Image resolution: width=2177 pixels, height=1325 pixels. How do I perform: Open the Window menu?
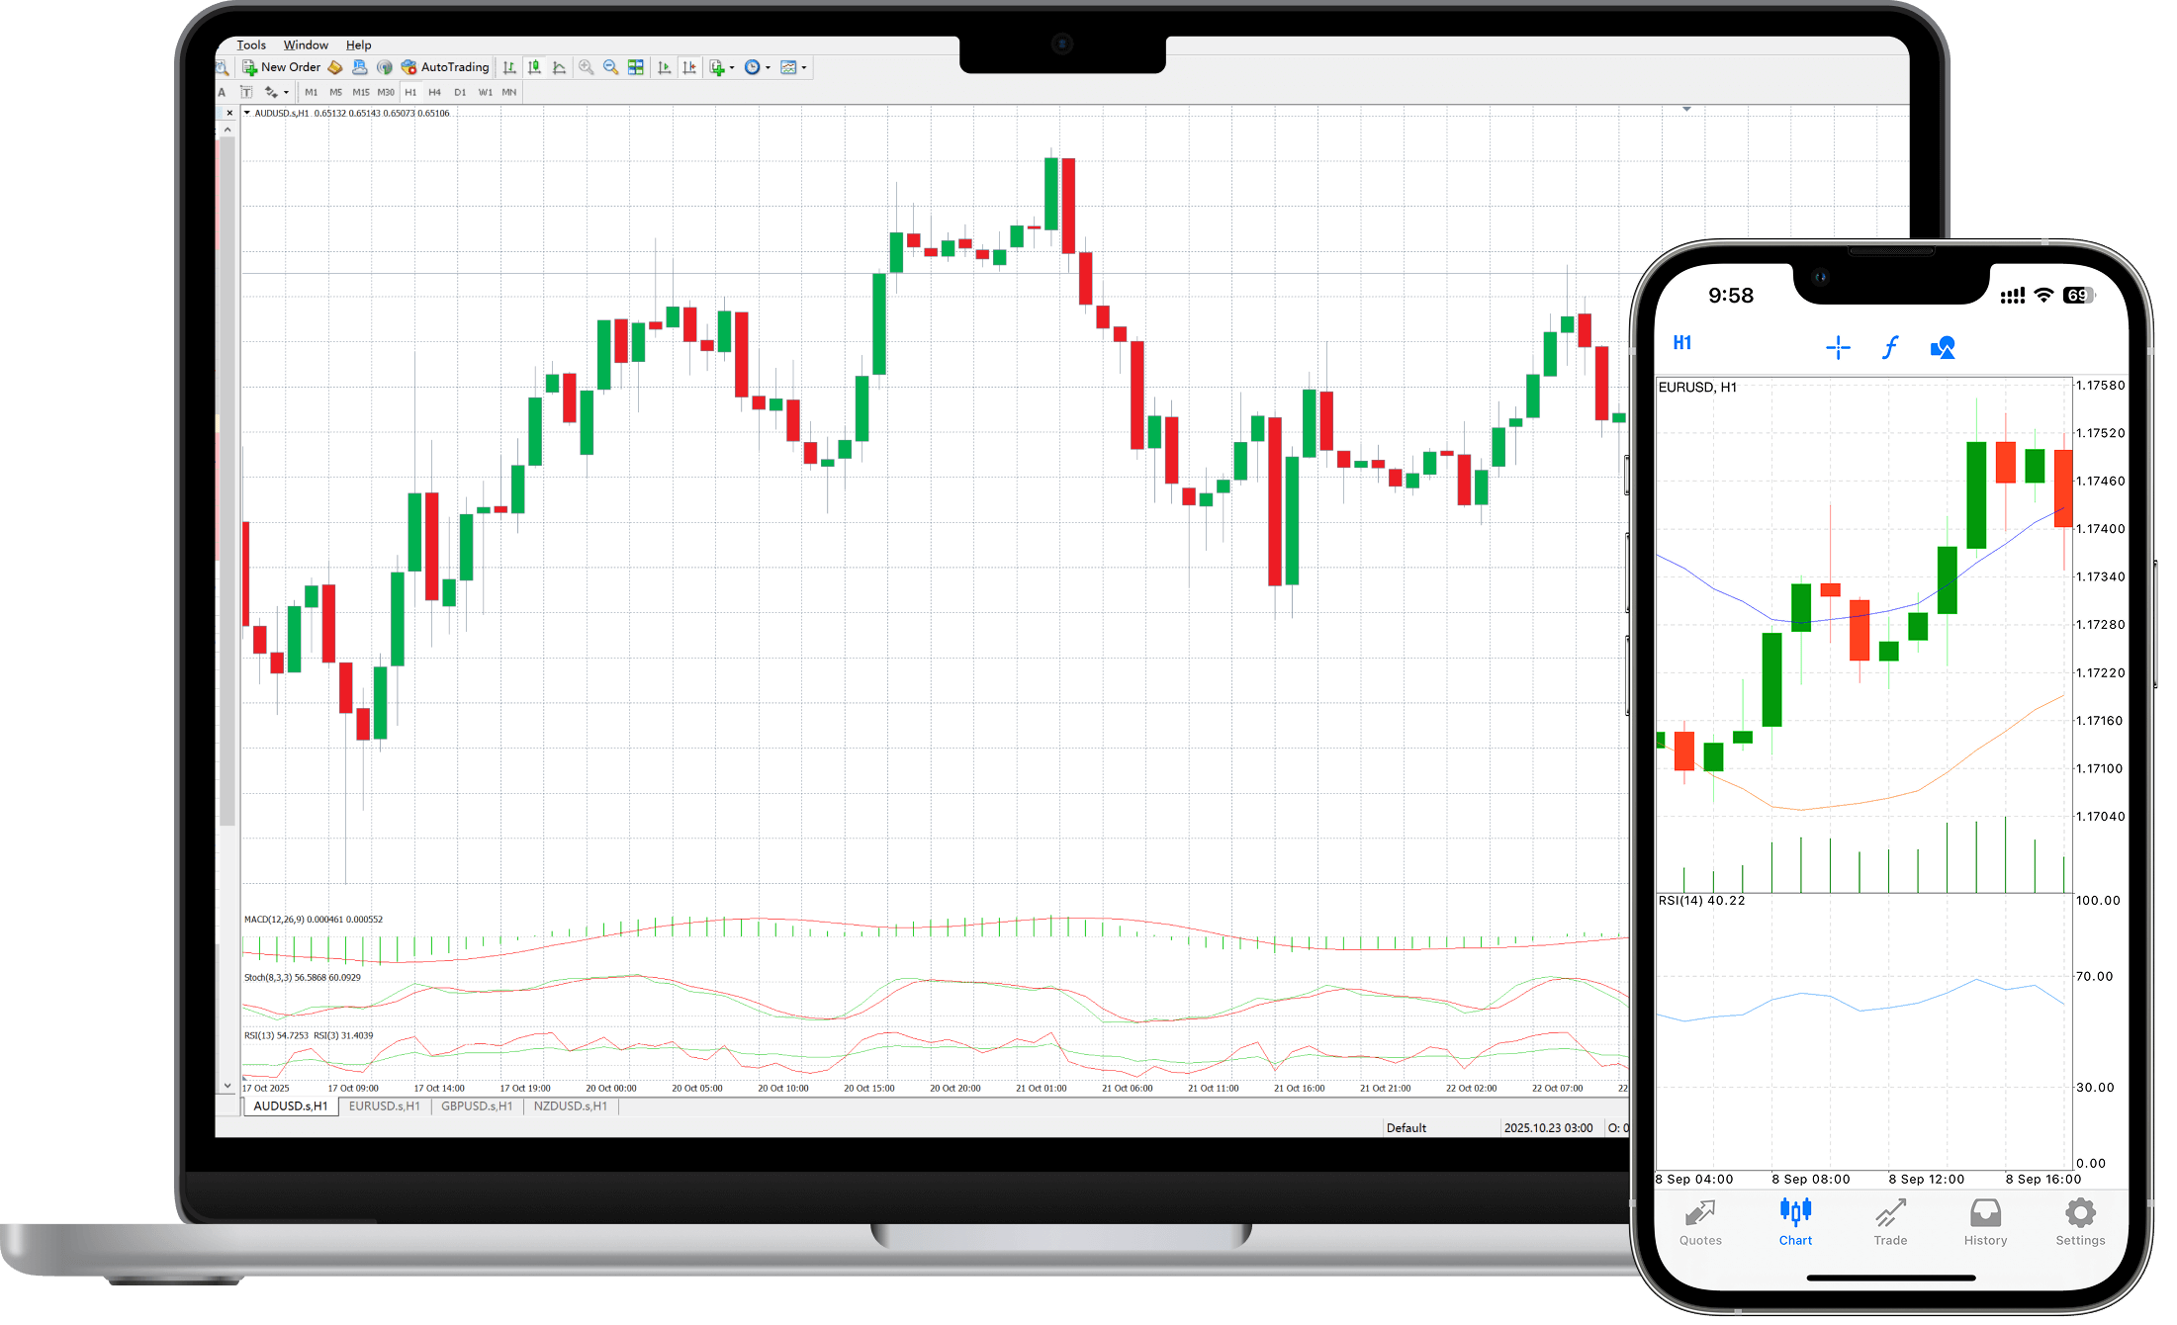coord(306,44)
